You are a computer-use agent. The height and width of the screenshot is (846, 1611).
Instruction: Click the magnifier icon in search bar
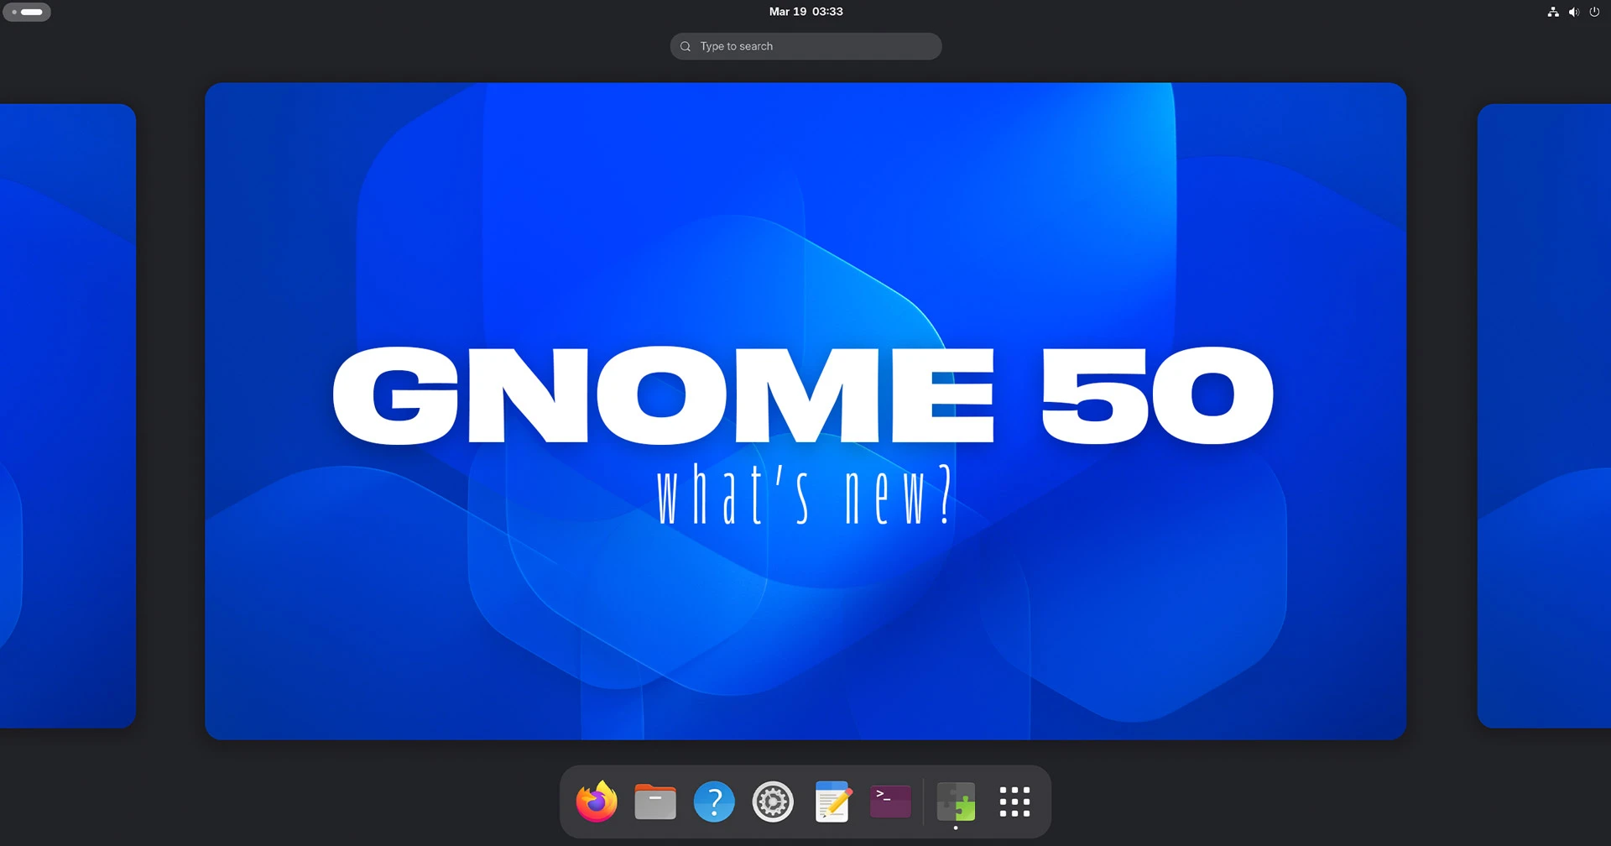click(x=686, y=46)
